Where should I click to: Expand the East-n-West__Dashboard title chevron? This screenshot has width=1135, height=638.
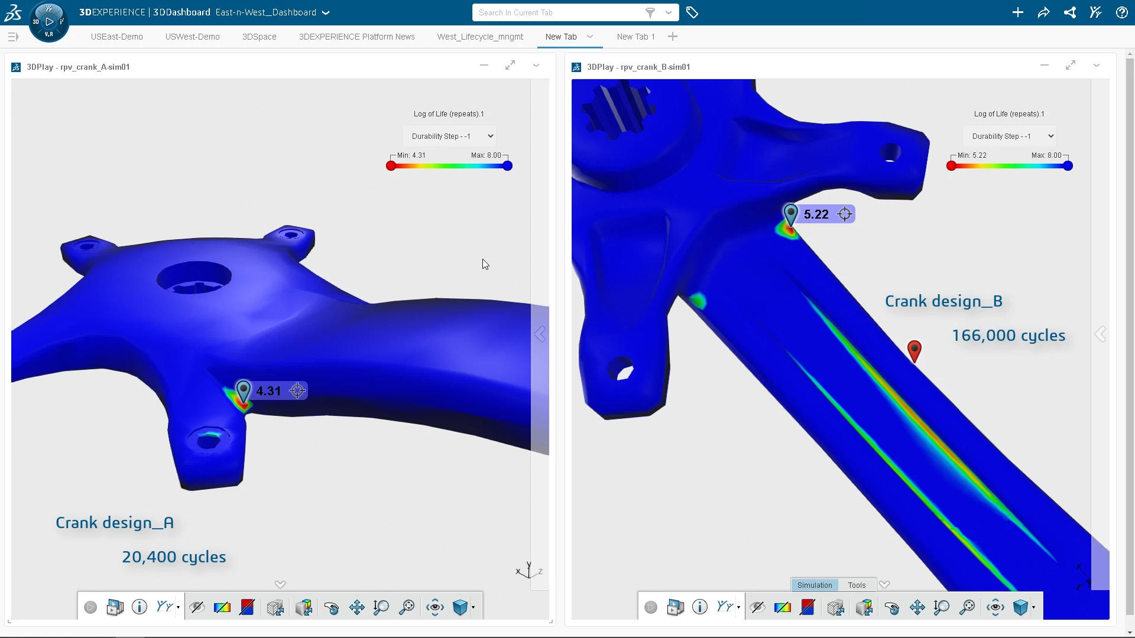point(327,12)
